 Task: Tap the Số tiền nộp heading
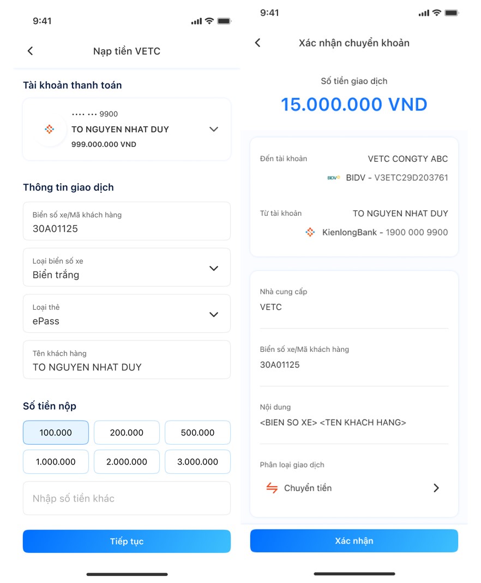50,406
